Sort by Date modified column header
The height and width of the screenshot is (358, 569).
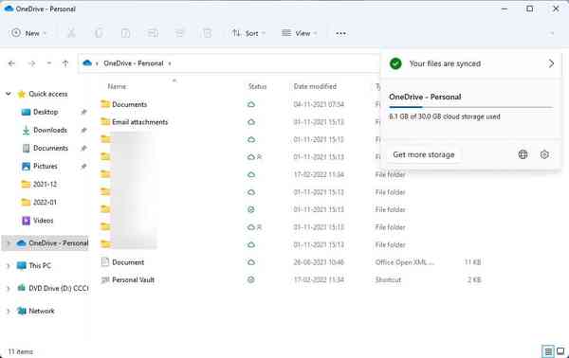point(315,86)
